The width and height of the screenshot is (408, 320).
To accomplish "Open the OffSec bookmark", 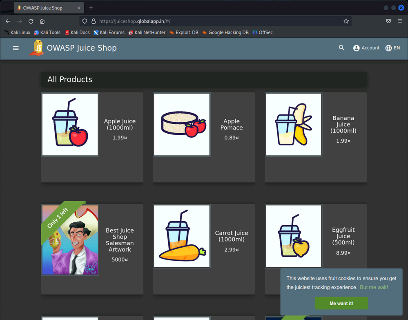I will 263,33.
